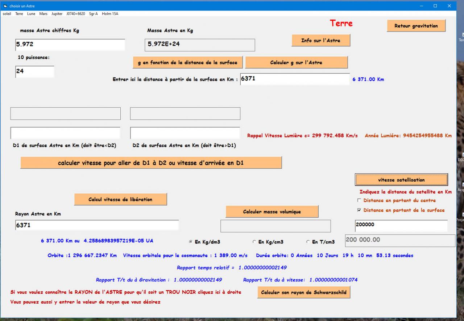The image size is (464, 321).
Task: Focus the 'Rayon Astre en Km' field
Action: (x=97, y=225)
